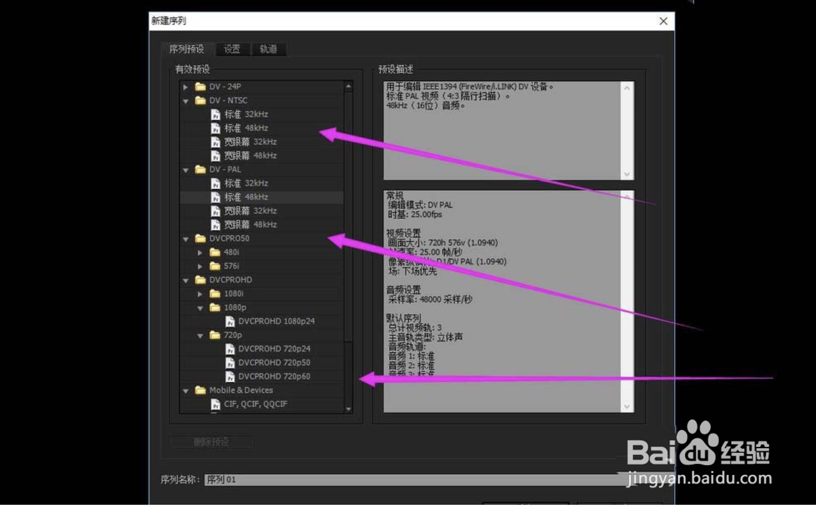Collapse the DVCPROHD folder tree
816x506 pixels.
coord(186,280)
